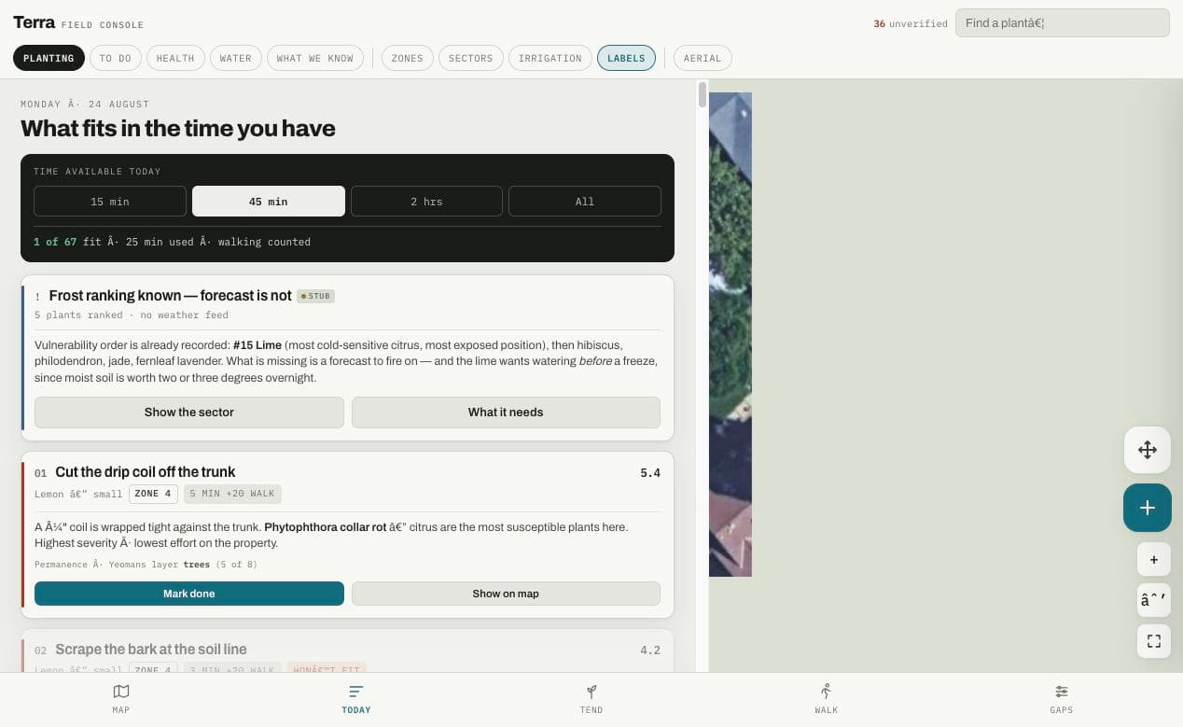
Task: Toggle fullscreen map with the corner-brackets icon
Action: [x=1154, y=641]
